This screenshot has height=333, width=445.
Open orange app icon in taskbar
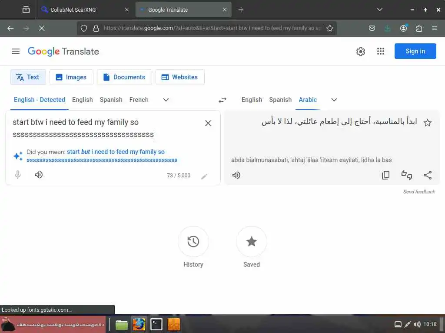174,324
